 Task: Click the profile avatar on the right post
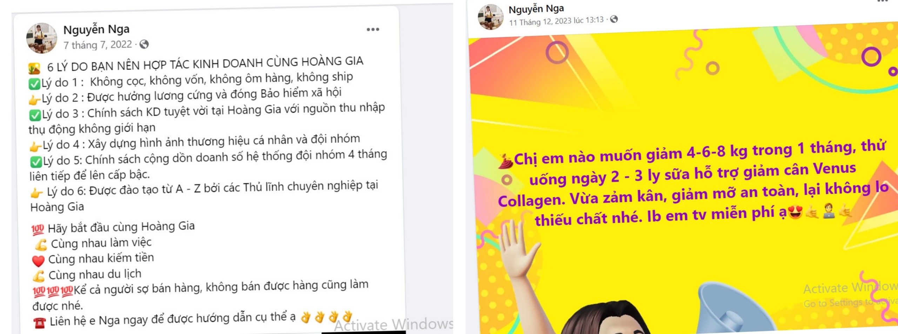pos(490,16)
